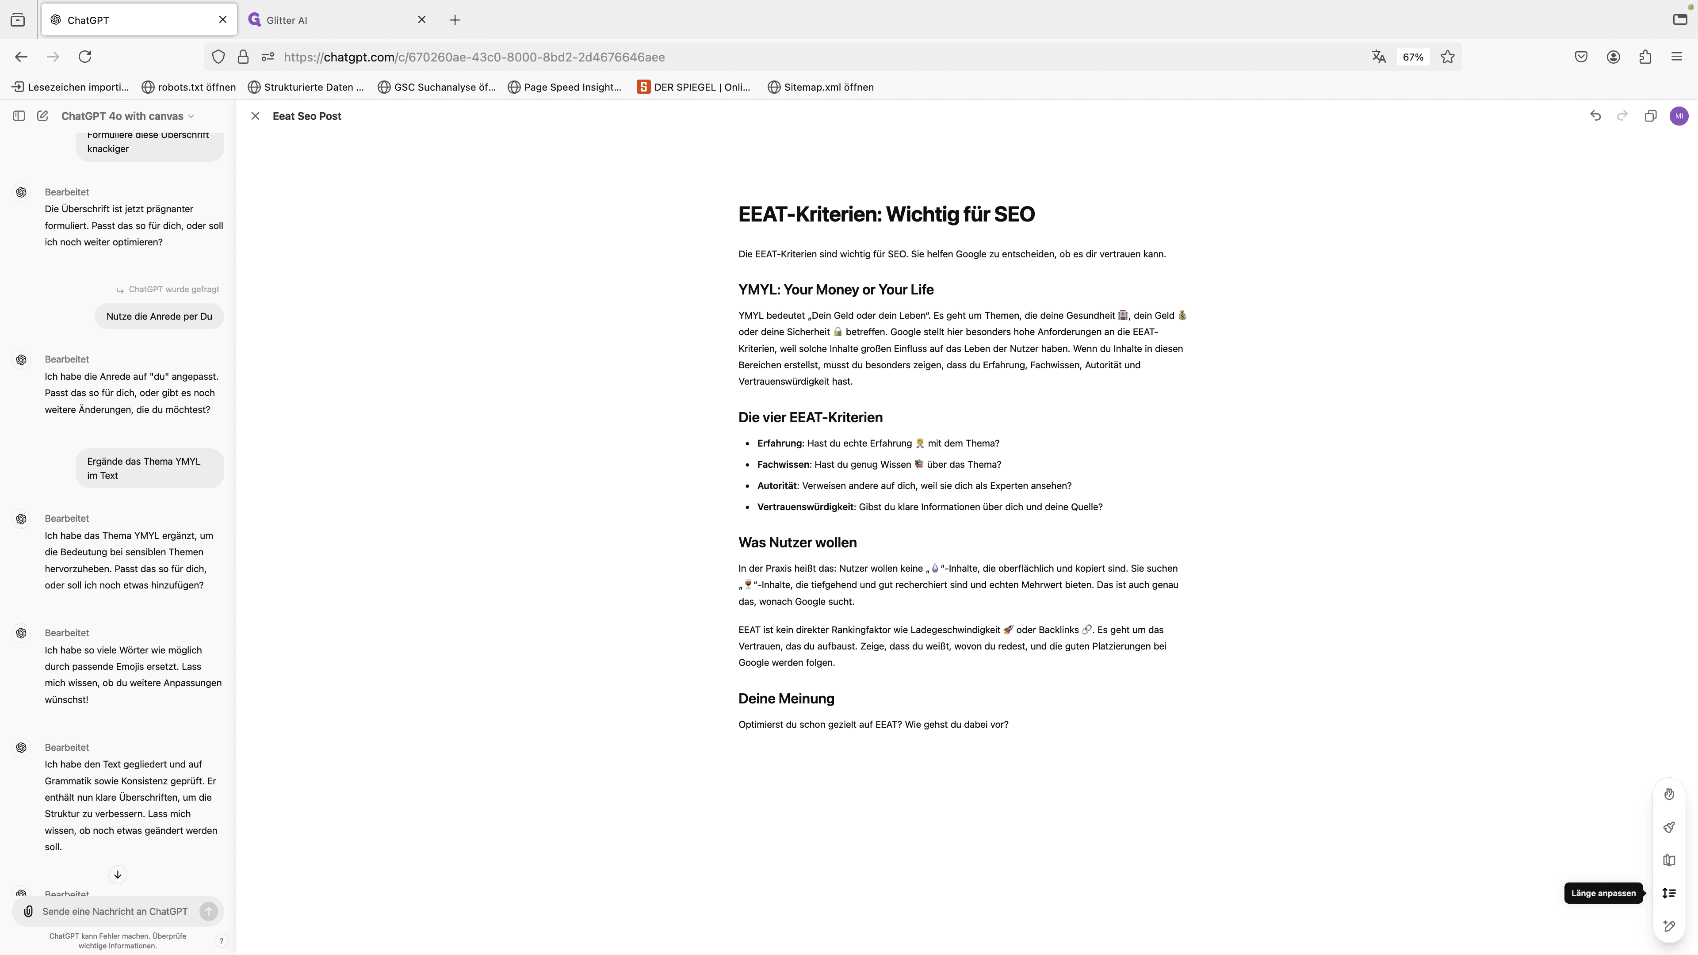Expand the ChatGPT 4o with canvas model dropdown
Screen dimensions: 1698x955
pyautogui.click(x=128, y=116)
